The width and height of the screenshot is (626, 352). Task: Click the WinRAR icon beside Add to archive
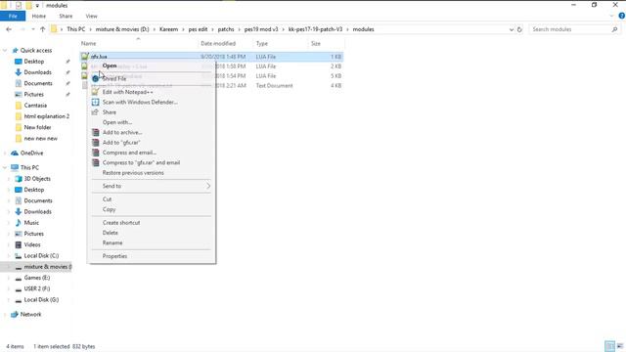[95, 133]
